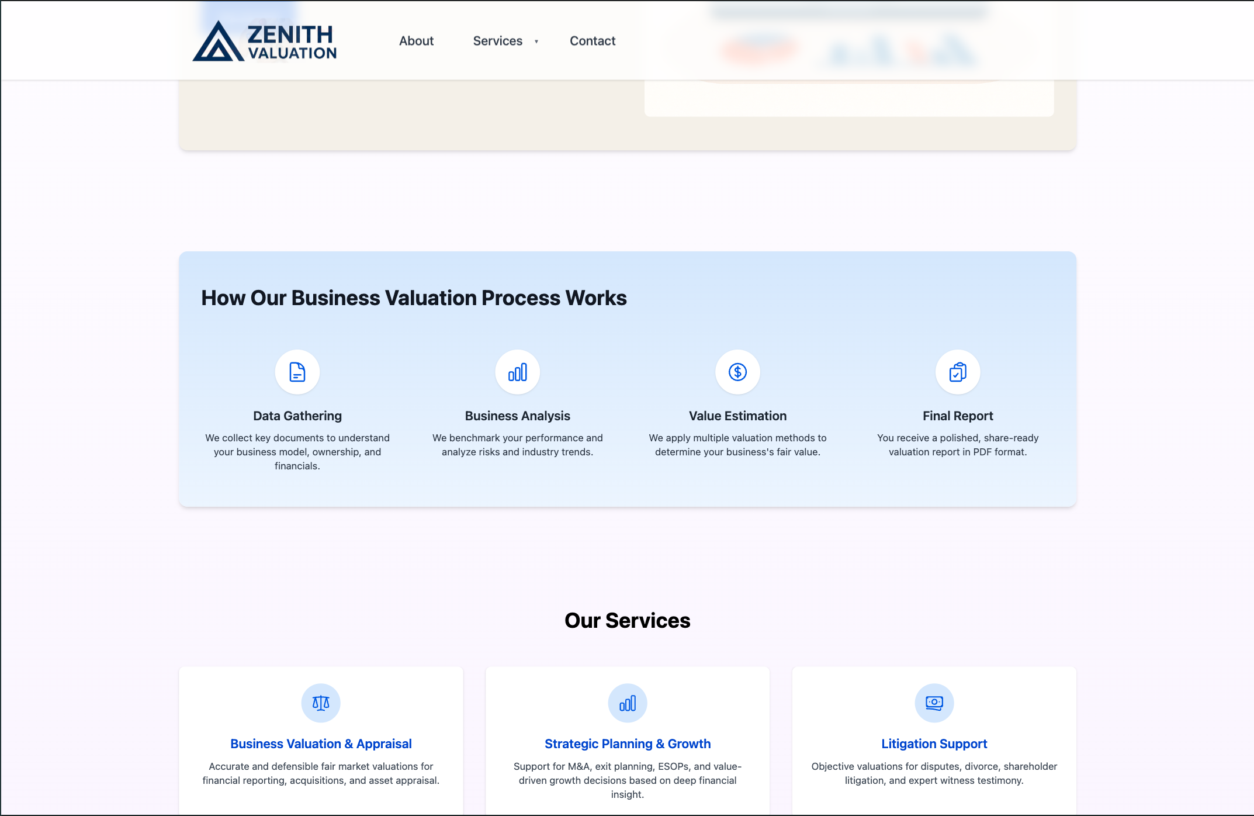Click text 'Objective valuations for disputes, divorce'
This screenshot has height=816, width=1254.
click(906, 766)
